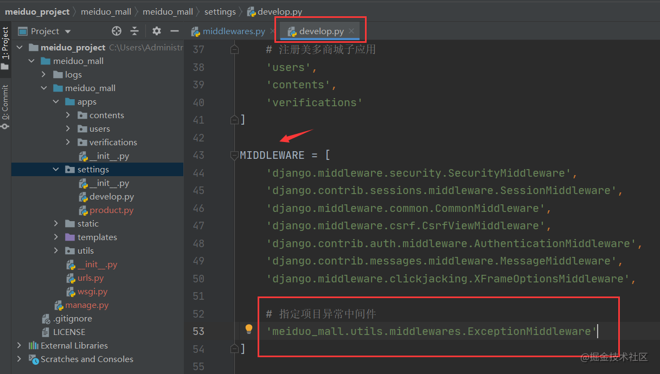Open the .gitignore file in project tree
660x374 pixels.
click(x=72, y=319)
